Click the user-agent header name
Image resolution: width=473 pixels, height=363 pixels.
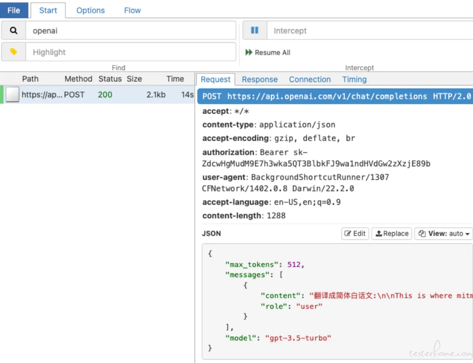tap(224, 177)
